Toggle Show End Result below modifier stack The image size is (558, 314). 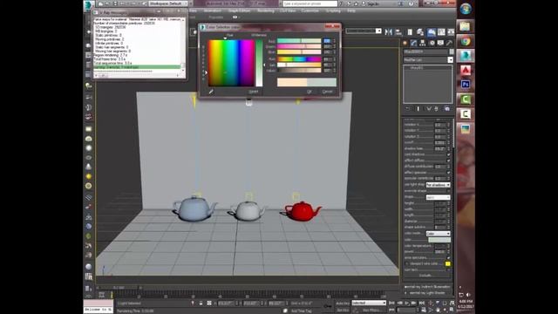[x=418, y=108]
